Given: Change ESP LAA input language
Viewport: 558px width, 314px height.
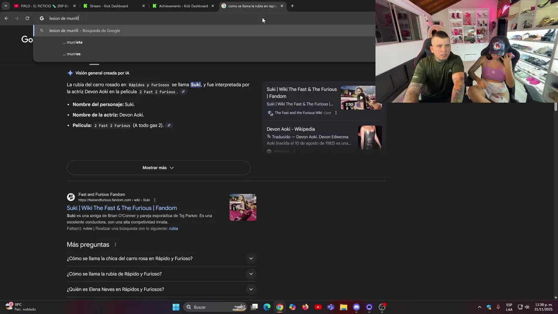Looking at the screenshot, I should [509, 307].
